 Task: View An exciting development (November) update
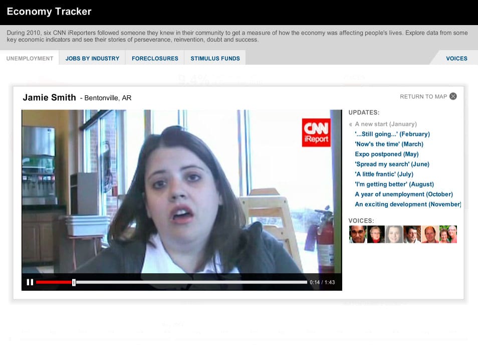point(408,205)
